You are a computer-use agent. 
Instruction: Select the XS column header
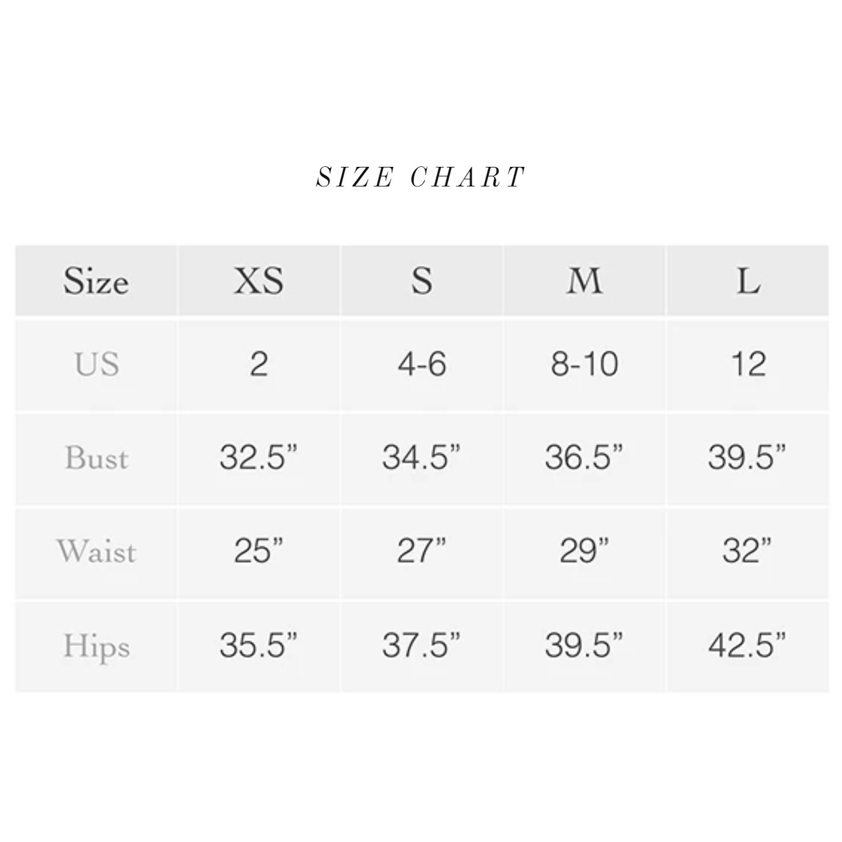258,281
